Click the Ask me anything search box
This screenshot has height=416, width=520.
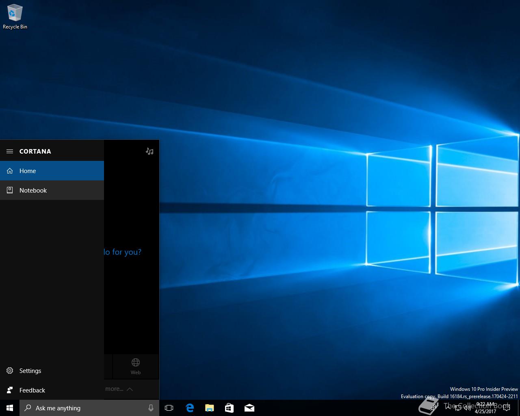pos(89,408)
